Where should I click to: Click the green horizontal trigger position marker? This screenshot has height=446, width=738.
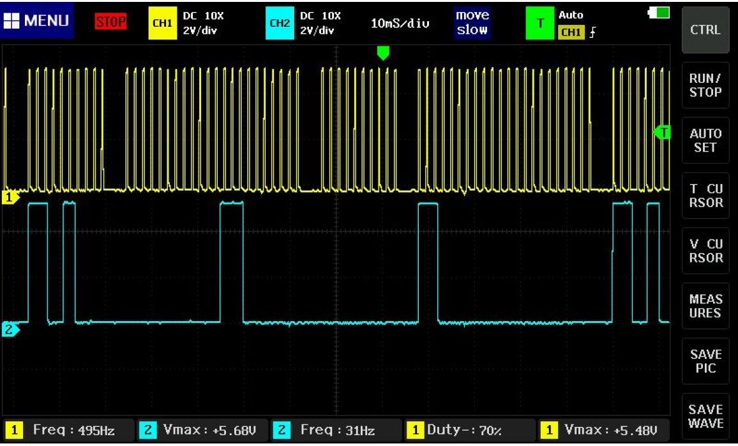click(383, 53)
